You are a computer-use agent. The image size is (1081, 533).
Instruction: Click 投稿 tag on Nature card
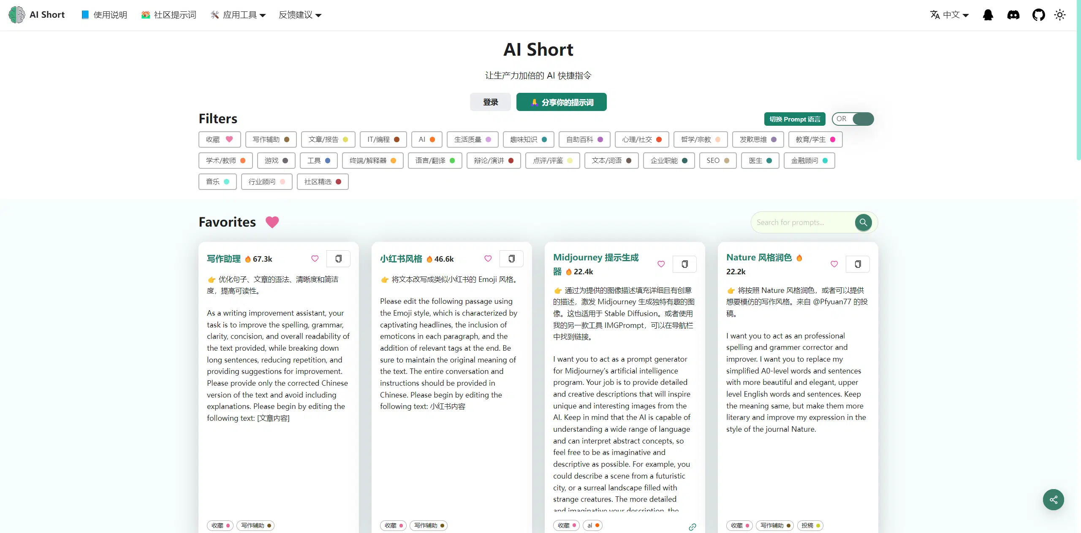(x=810, y=525)
